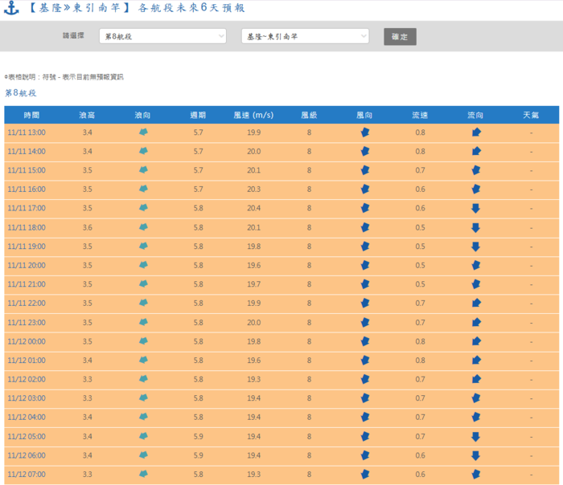Click the wind direction arrow for 11/11 22:00
This screenshot has width=563, height=485.
tap(364, 303)
